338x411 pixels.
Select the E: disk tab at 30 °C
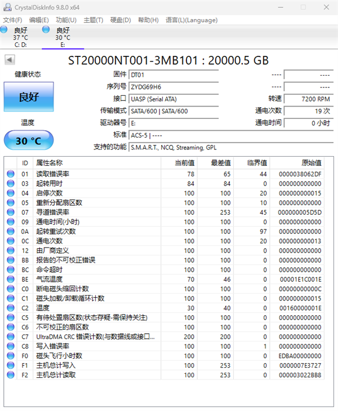pos(63,37)
